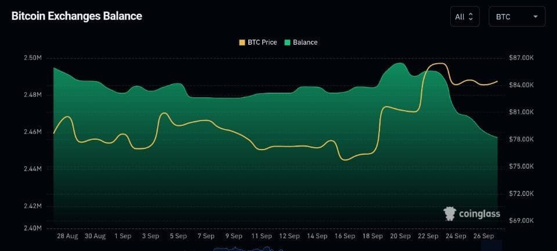The width and height of the screenshot is (557, 251).
Task: Click the $84.00K price axis label
Action: [521, 85]
